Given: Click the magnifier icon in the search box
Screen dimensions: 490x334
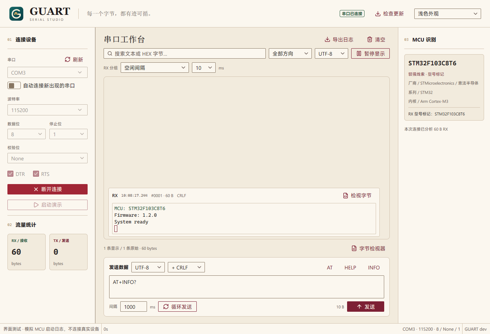Looking at the screenshot, I should click(110, 53).
